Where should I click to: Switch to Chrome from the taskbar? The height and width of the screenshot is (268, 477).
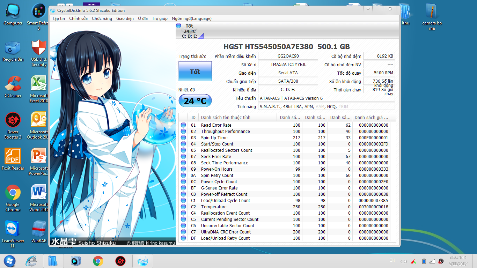98,261
